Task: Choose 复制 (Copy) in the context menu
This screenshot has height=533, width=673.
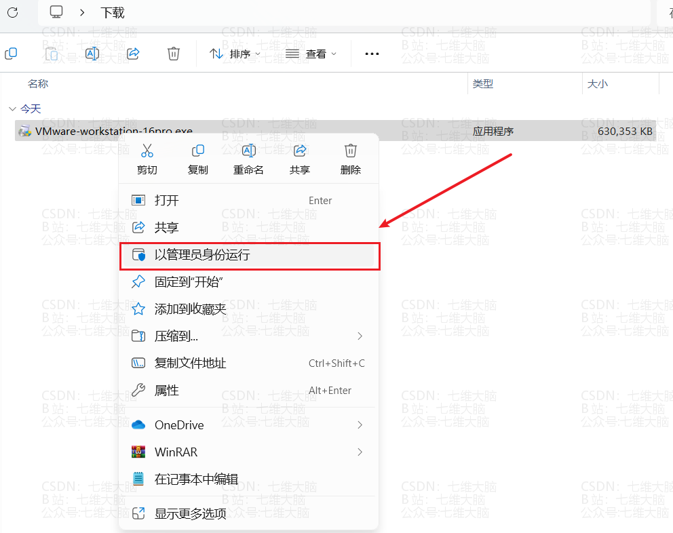Action: (x=198, y=159)
